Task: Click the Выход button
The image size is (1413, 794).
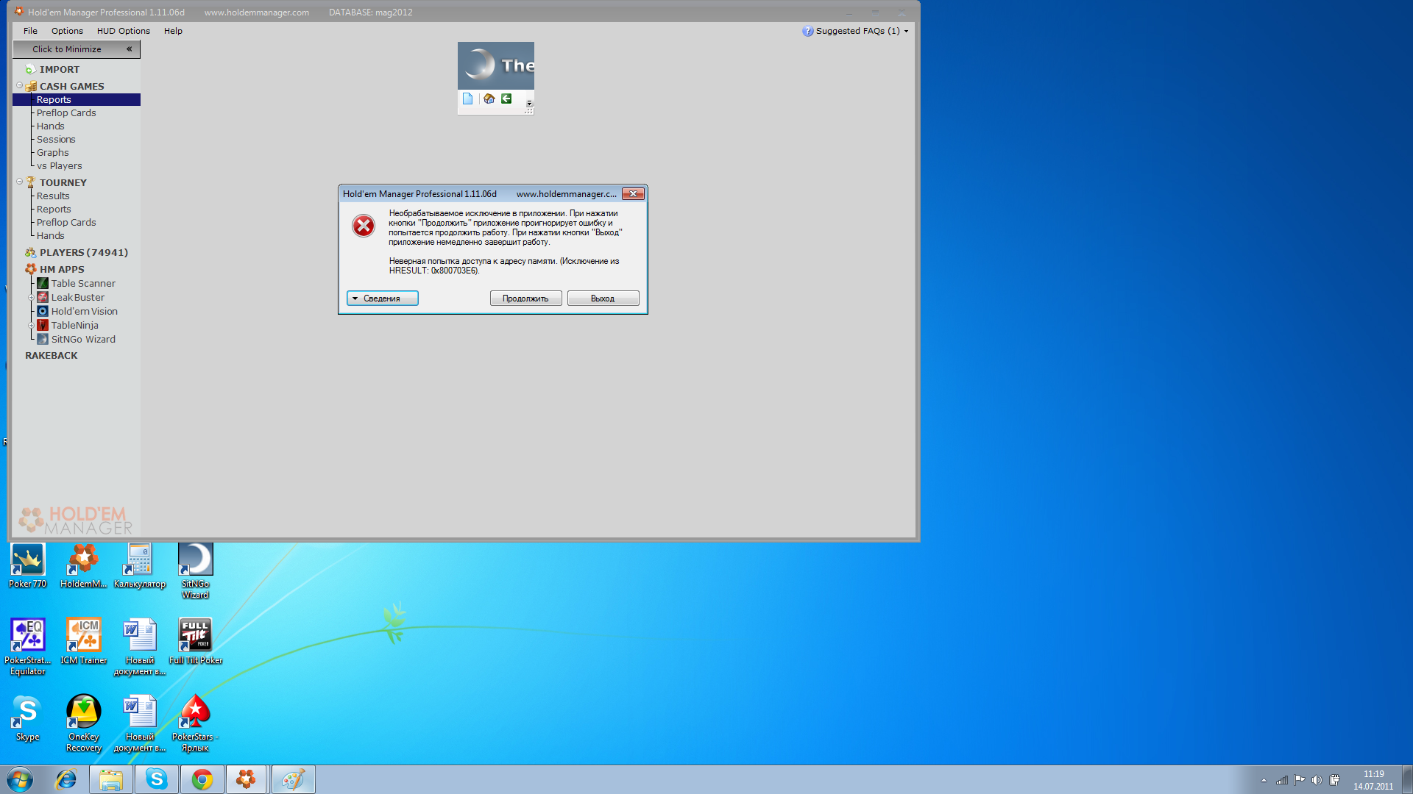Action: click(x=603, y=298)
